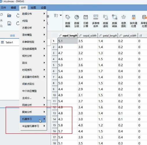Switch to the 表格 panel tab

(x=12, y=36)
